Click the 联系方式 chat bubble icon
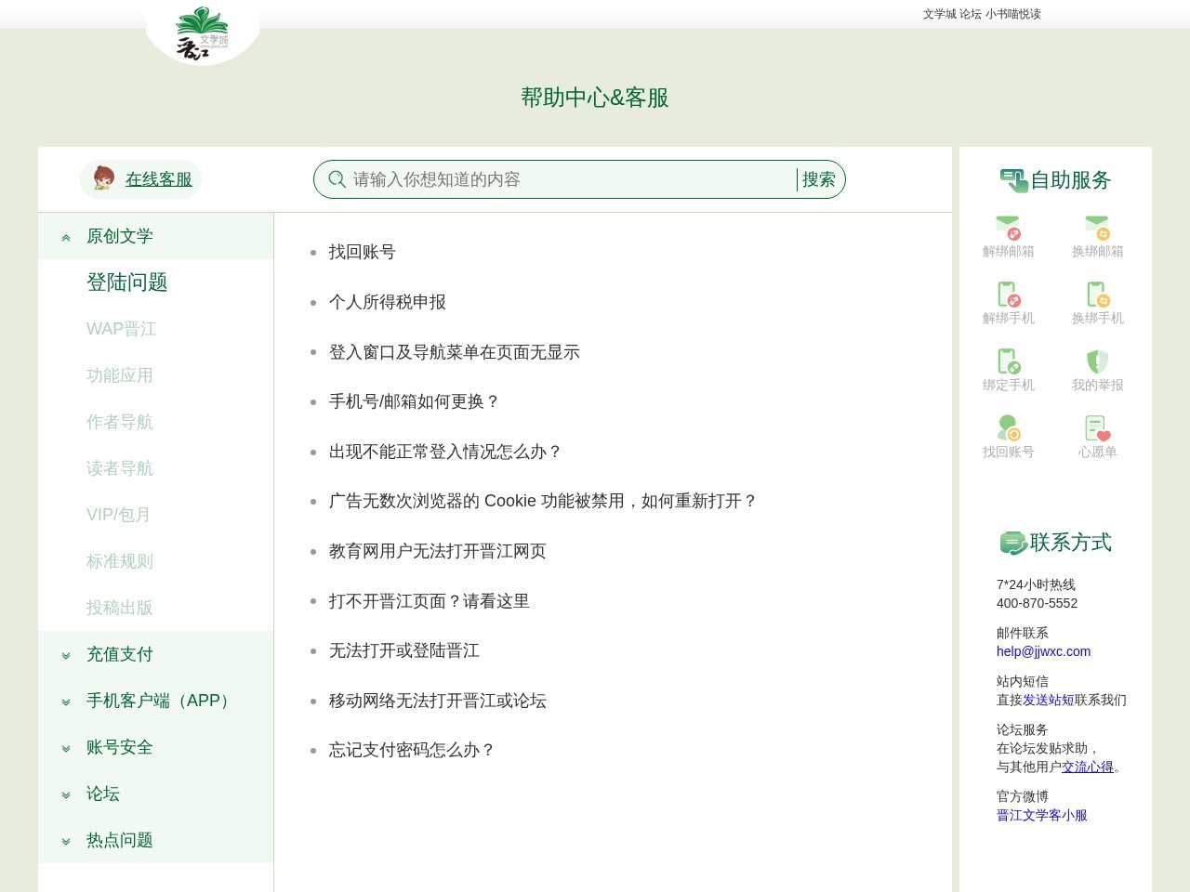The image size is (1190, 892). [1013, 543]
